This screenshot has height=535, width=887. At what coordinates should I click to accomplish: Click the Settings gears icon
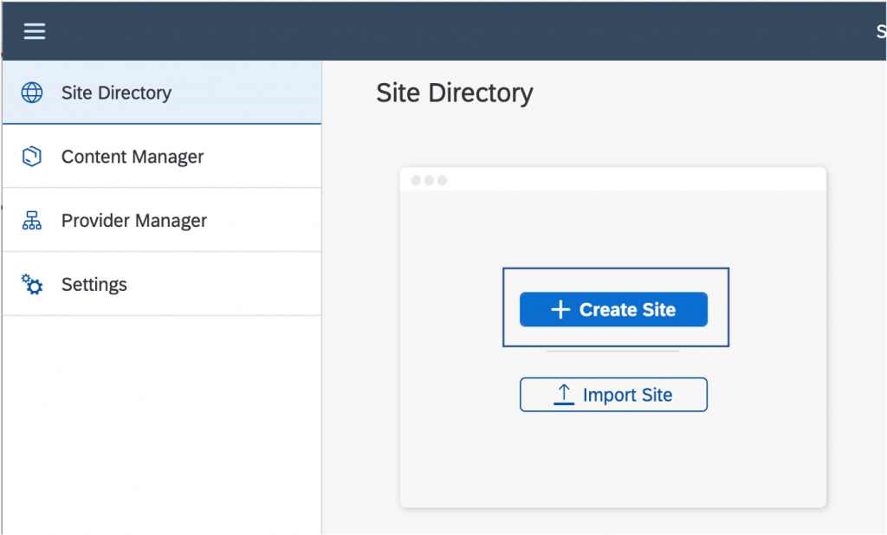32,284
